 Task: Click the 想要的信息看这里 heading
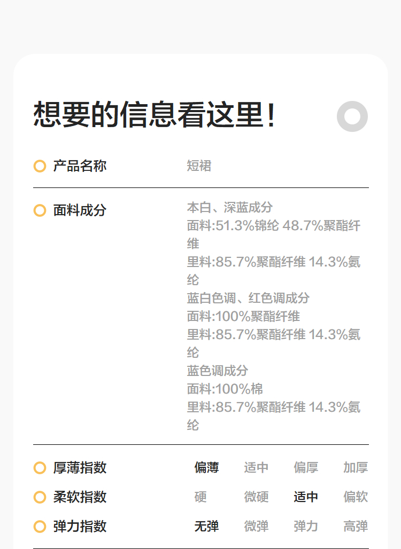155,115
